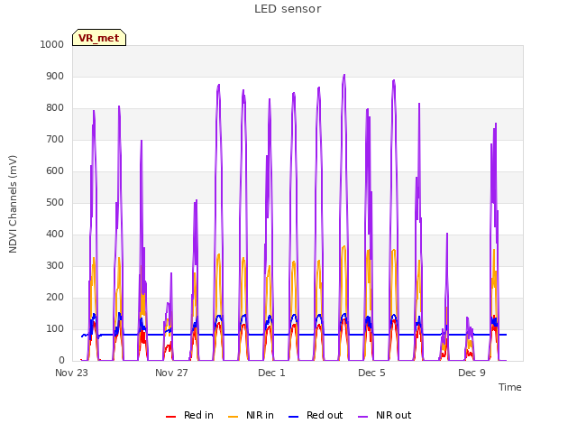
Task: Toggle the NIR in legend entry
Action: click(251, 415)
